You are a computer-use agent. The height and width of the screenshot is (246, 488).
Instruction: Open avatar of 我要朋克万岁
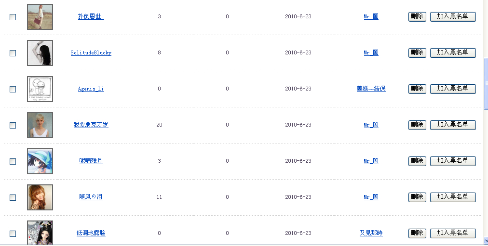40,125
